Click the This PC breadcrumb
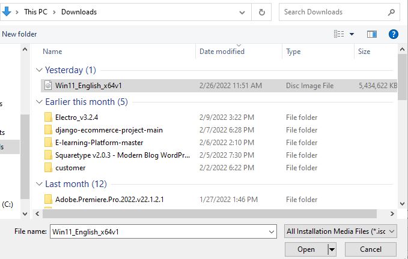The image size is (408, 259). [35, 12]
